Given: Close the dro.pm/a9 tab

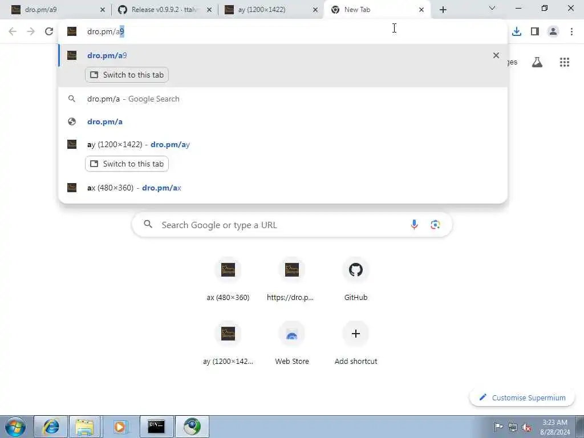Looking at the screenshot, I should 103,10.
